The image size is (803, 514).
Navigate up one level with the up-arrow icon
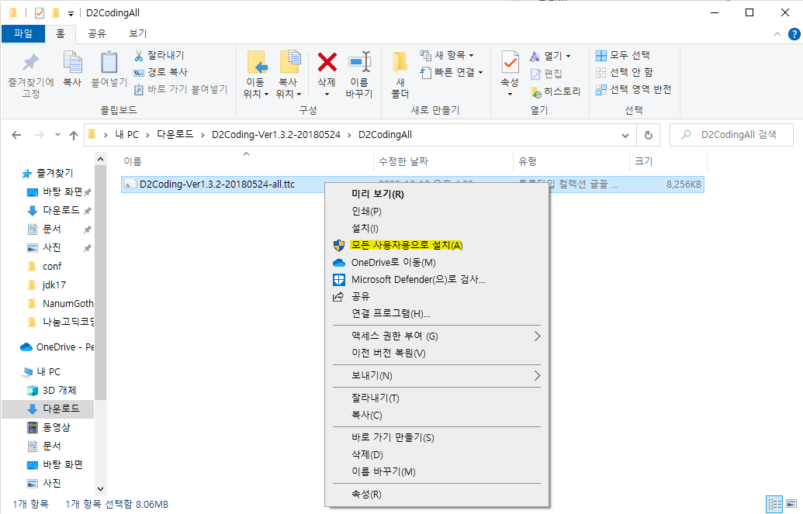click(x=72, y=134)
